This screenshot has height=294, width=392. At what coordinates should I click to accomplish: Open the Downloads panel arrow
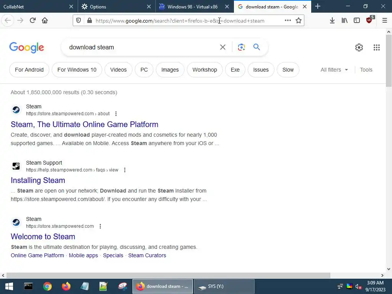tap(332, 21)
